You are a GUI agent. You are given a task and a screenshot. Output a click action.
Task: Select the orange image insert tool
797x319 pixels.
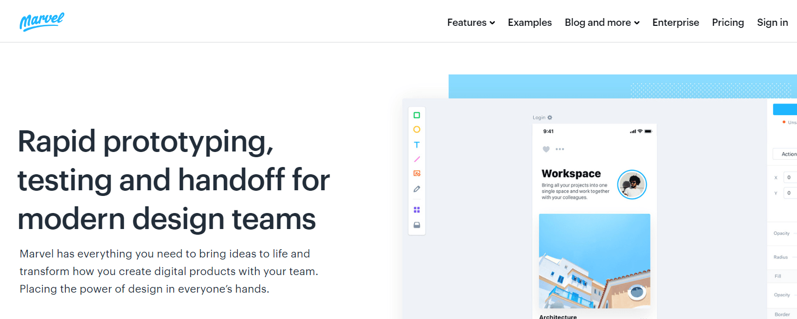417,174
